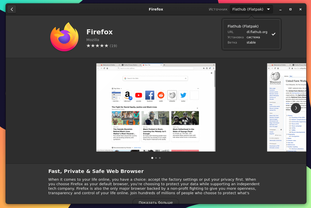Expand description with Показать больше
The height and width of the screenshot is (208, 311).
click(156, 202)
